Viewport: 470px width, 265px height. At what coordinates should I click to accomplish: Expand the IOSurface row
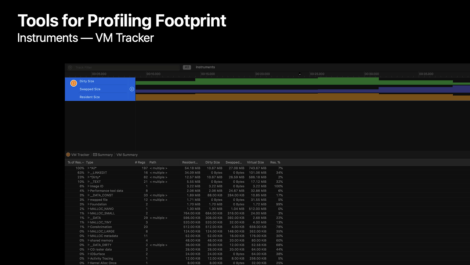click(x=88, y=254)
